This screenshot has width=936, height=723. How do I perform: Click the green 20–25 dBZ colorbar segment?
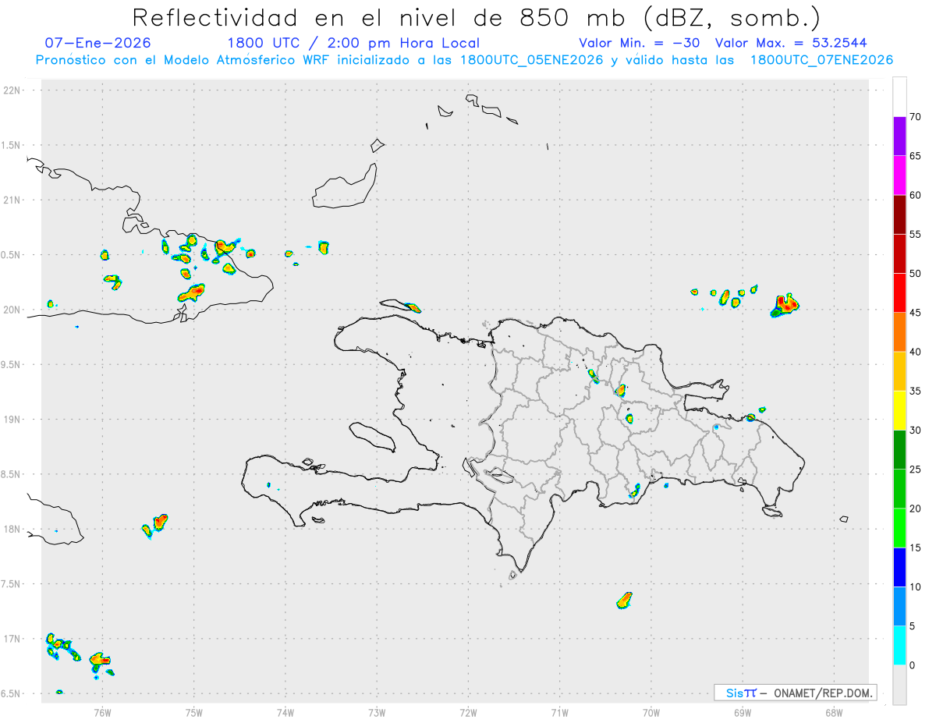tap(899, 488)
